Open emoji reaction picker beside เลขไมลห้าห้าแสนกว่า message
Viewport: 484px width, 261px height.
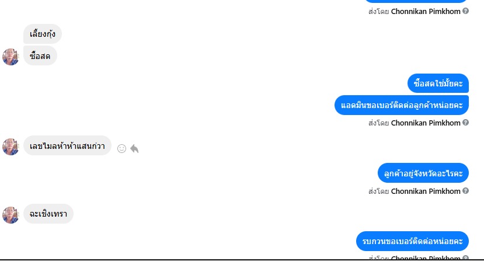[x=121, y=148]
